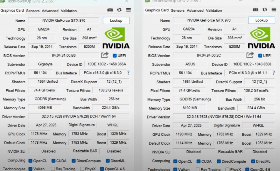Toggle Ray Tracing checkbox in right window
This screenshot has height=171, width=280.
[x=198, y=169]
